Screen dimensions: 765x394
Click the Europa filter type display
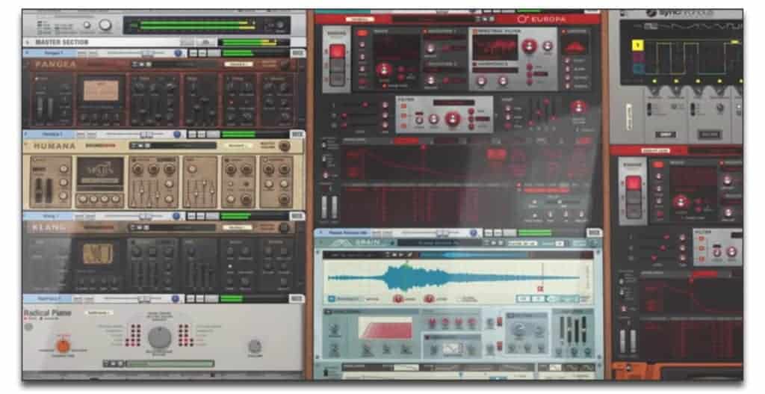tap(453, 102)
